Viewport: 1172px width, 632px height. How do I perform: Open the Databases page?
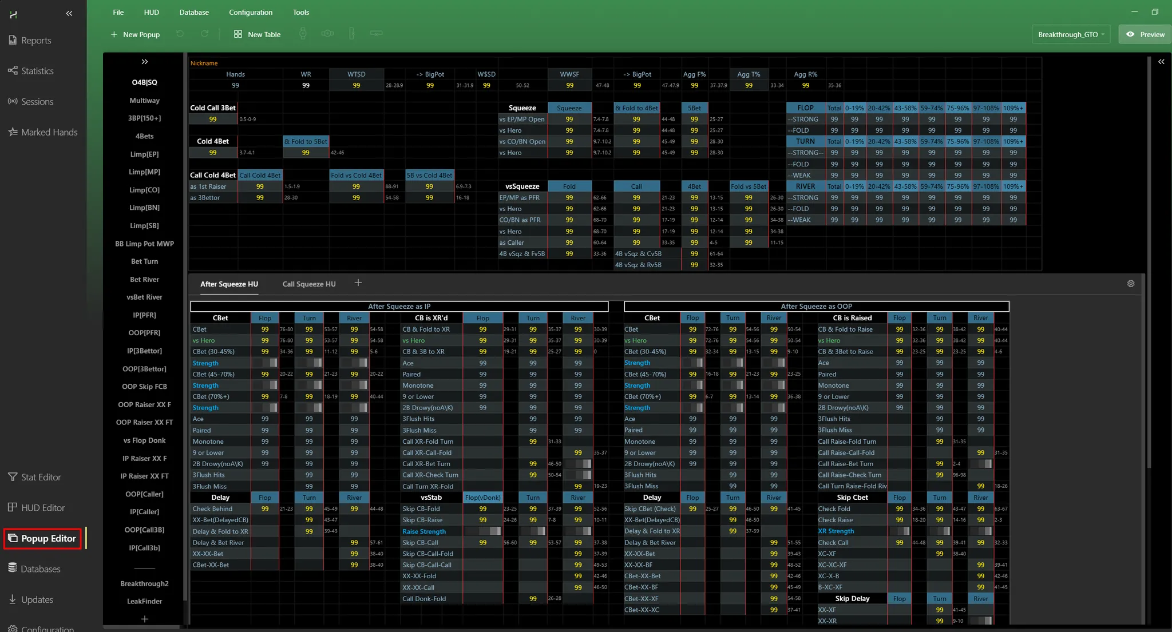(x=40, y=569)
